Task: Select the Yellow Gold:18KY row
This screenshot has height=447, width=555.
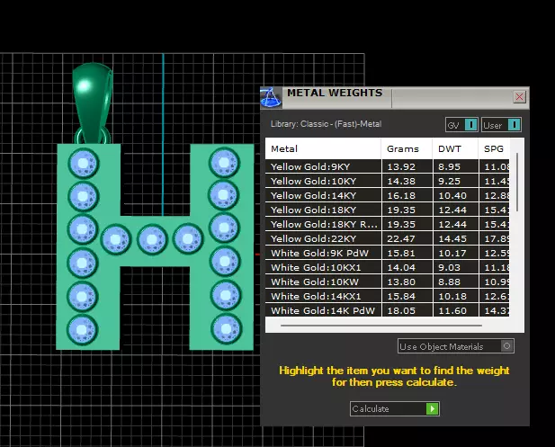Action: [387, 210]
